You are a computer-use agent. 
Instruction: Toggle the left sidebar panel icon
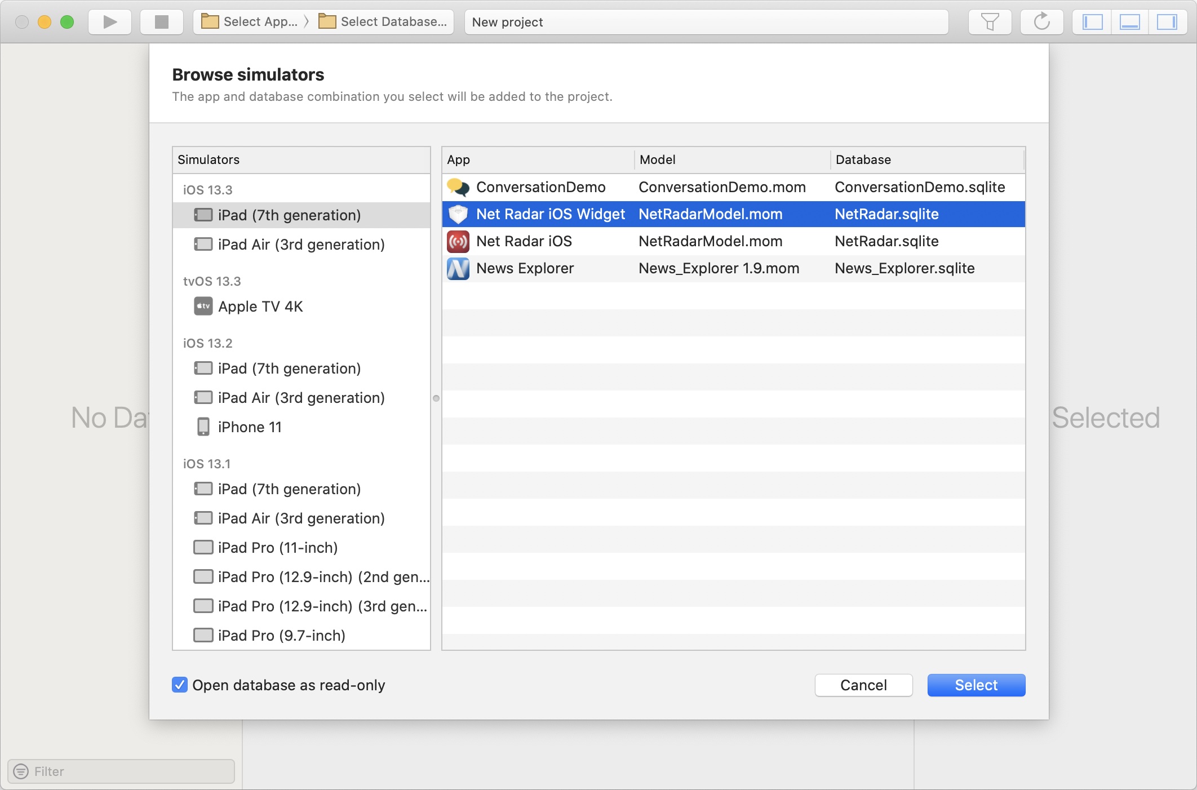tap(1092, 22)
